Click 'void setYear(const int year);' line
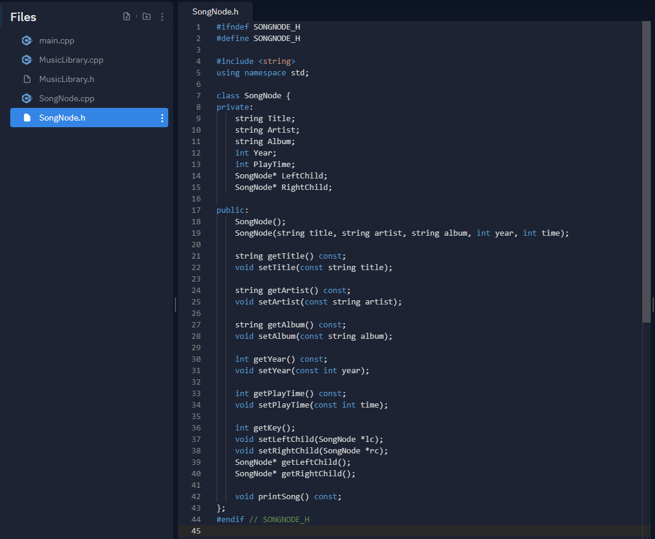The height and width of the screenshot is (539, 655). (302, 371)
